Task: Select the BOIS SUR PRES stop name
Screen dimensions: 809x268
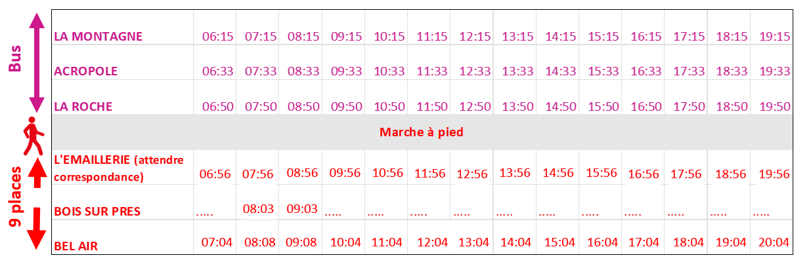Action: point(97,212)
